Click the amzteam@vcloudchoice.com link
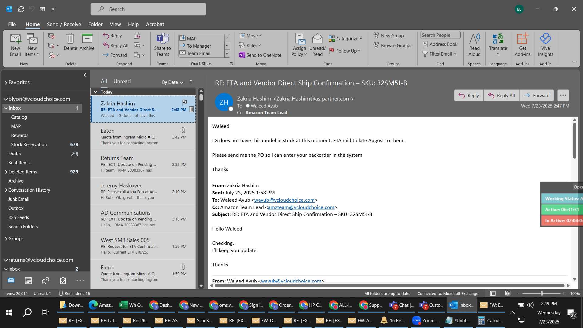This screenshot has width=583, height=328. (301, 207)
